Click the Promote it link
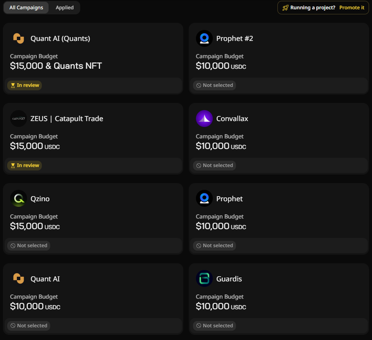This screenshot has width=372, height=340. click(x=352, y=8)
